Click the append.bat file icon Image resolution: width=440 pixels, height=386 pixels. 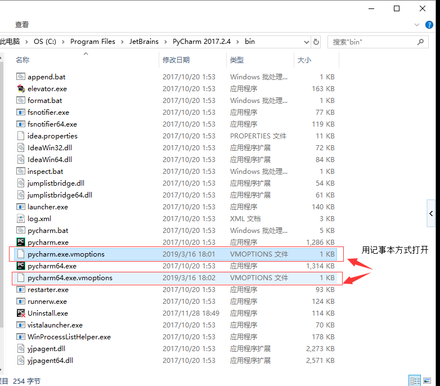[x=21, y=77]
